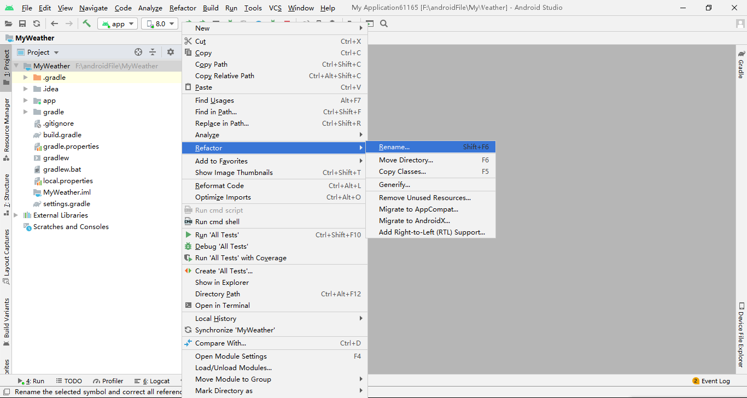747x398 pixels.
Task: Choose Copy Classes... in the submenu
Action: pyautogui.click(x=431, y=172)
